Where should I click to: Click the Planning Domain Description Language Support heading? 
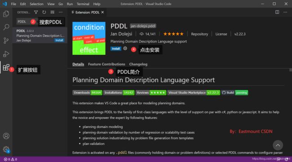point(143,80)
